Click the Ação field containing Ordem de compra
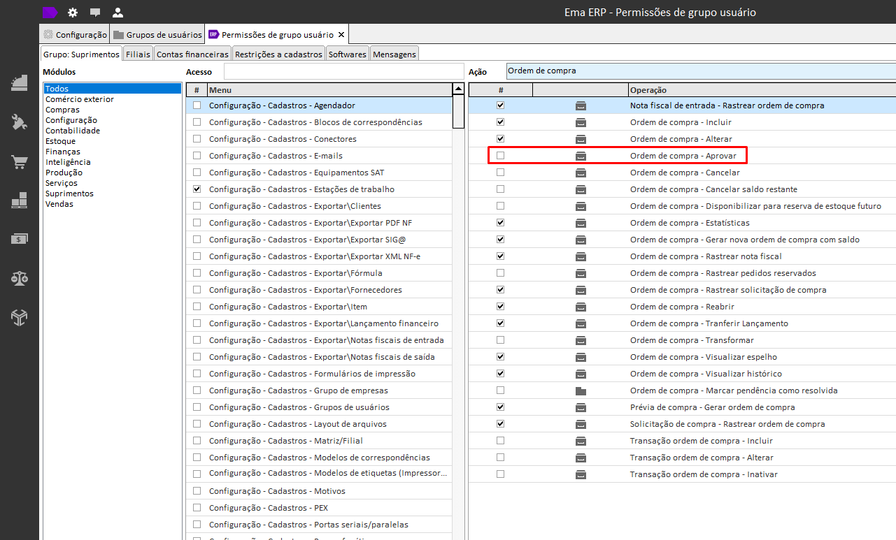This screenshot has width=896, height=540. pyautogui.click(x=701, y=71)
